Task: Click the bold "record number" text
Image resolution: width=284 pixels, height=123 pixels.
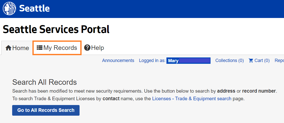Action: [259, 91]
